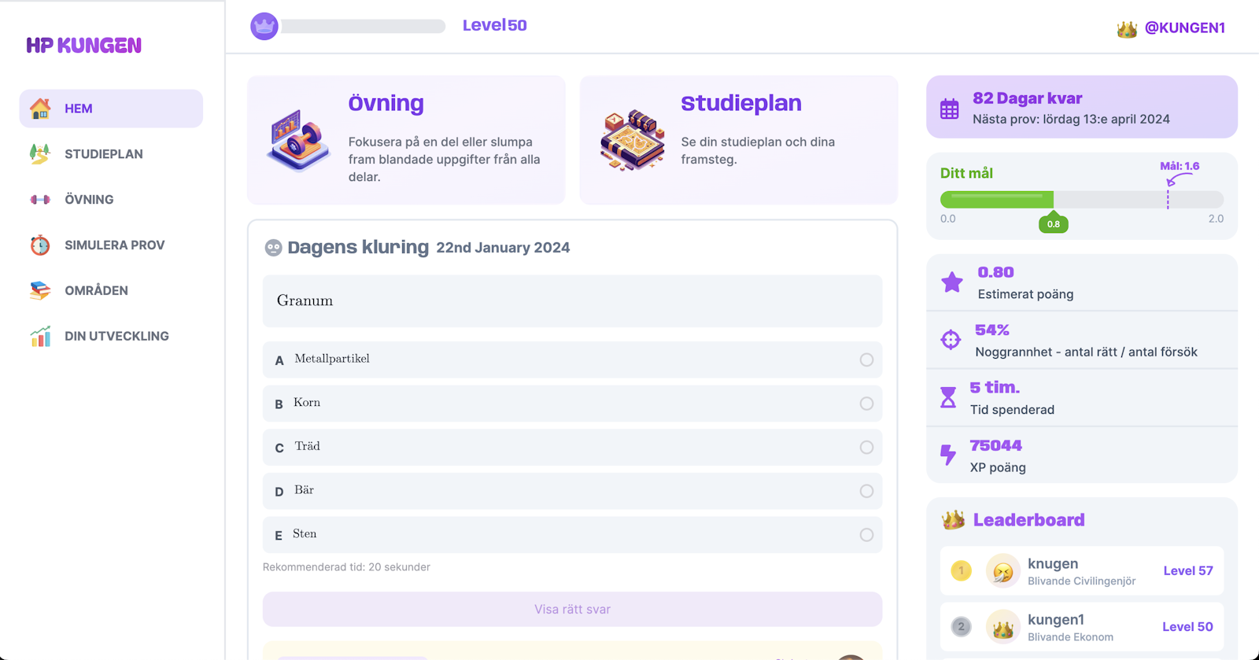Click the crown icon next to @KUNGEN1
1259x660 pixels.
point(1127,29)
